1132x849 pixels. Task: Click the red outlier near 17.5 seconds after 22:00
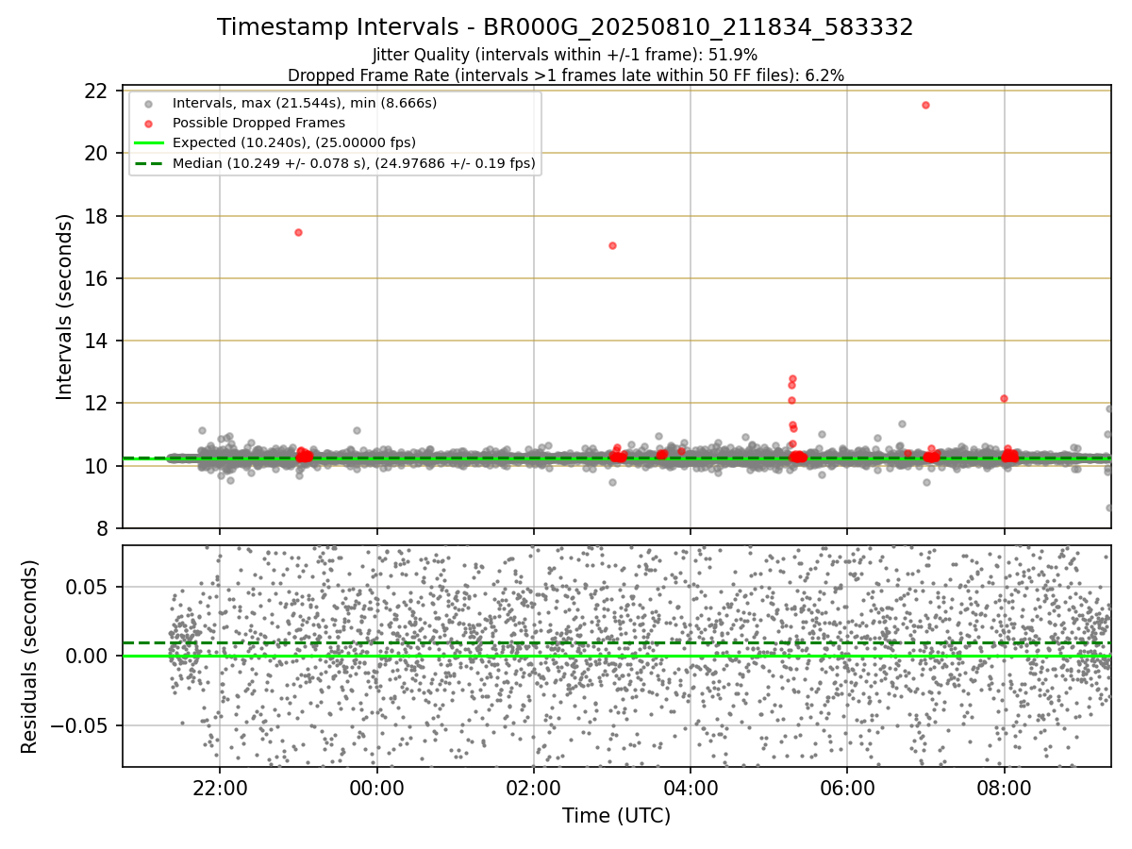point(298,232)
